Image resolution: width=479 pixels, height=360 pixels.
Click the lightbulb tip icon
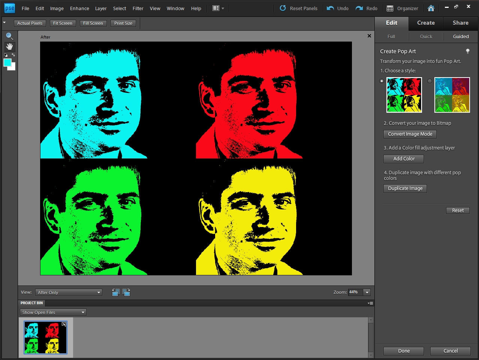pyautogui.click(x=467, y=51)
